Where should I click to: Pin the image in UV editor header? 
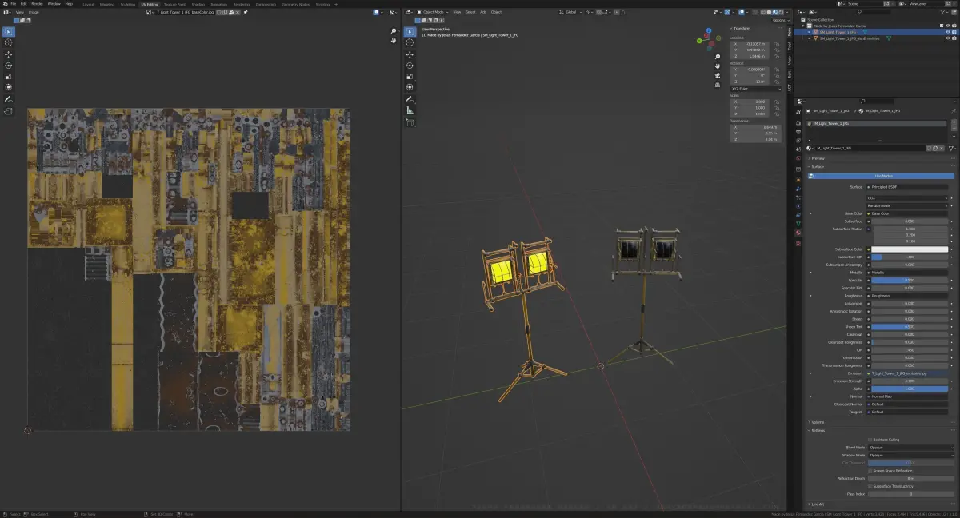click(x=246, y=12)
